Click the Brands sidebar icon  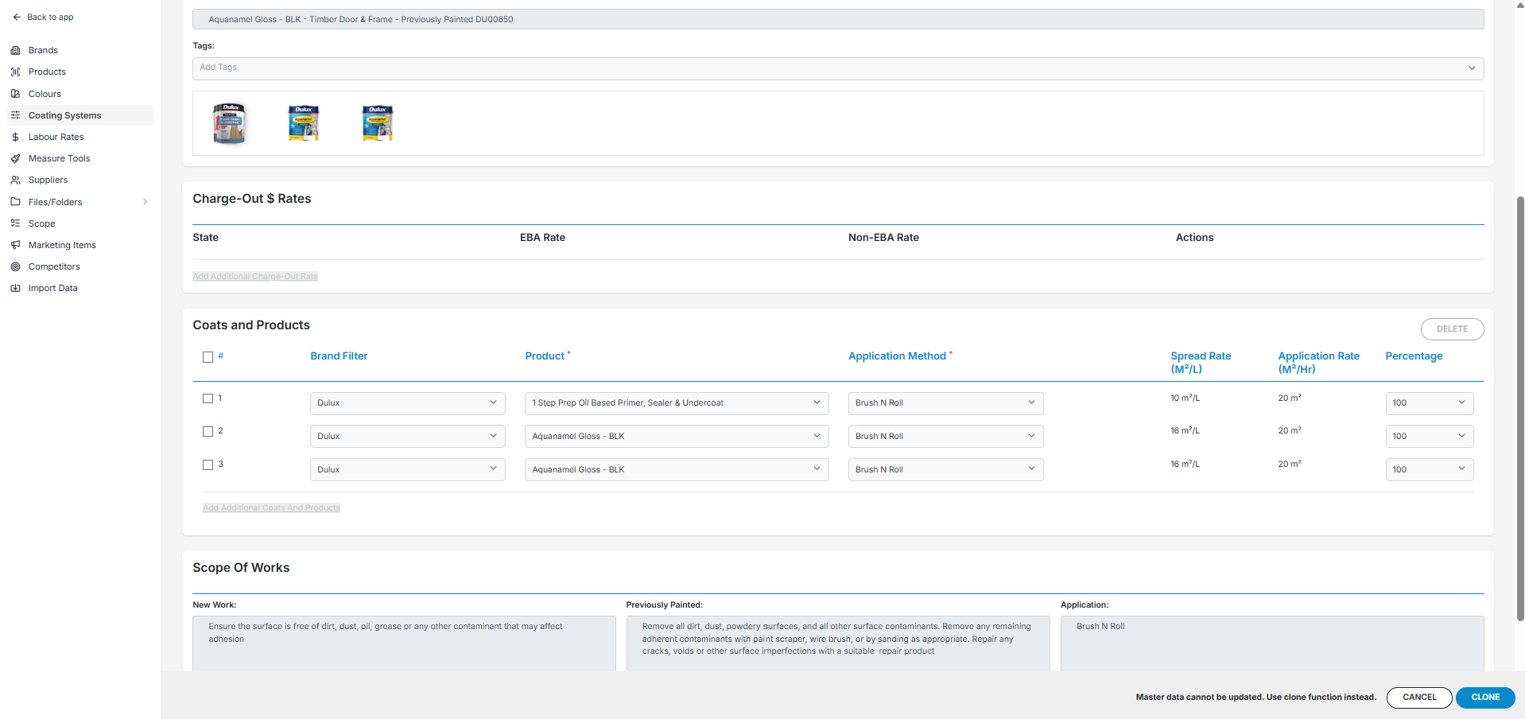[15, 50]
